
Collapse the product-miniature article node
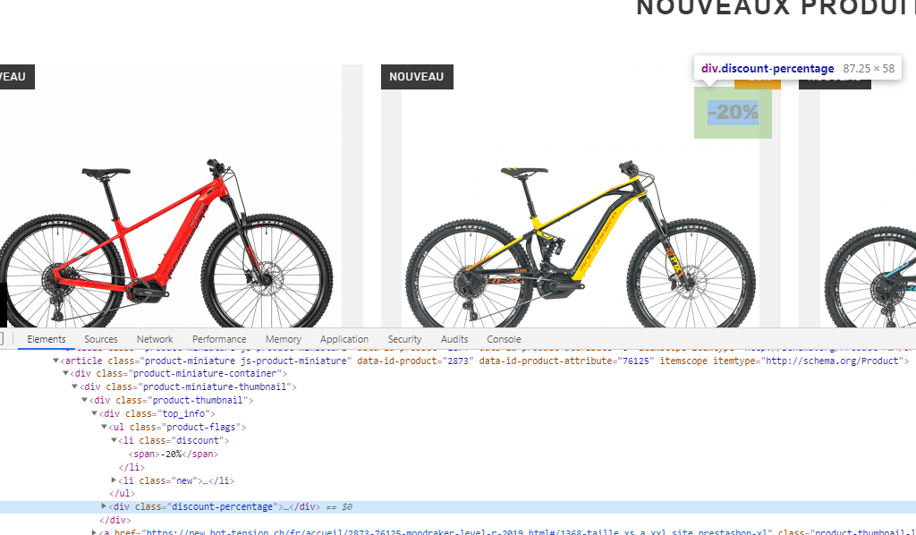pos(55,361)
